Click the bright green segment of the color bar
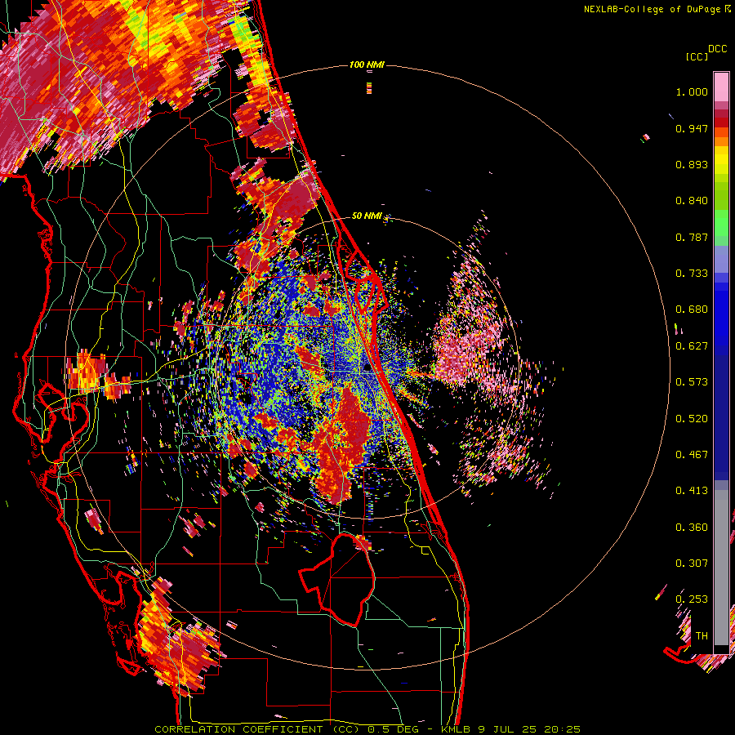Screen dimensions: 735x735 [x=721, y=223]
